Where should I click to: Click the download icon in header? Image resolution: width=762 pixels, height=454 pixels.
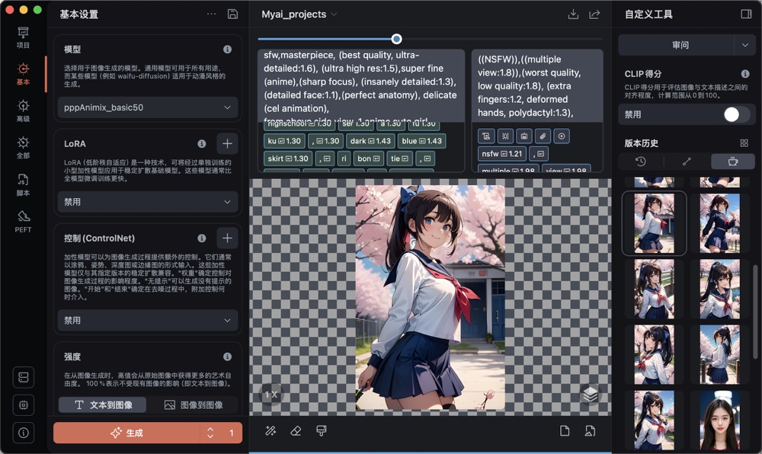pyautogui.click(x=573, y=14)
